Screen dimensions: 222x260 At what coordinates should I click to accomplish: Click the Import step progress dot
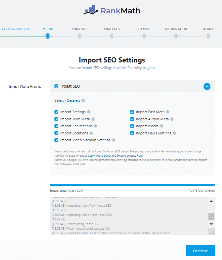tap(48, 36)
